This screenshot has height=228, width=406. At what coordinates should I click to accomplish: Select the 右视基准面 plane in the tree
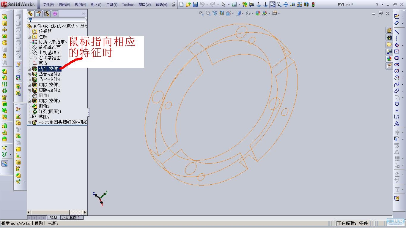point(50,58)
